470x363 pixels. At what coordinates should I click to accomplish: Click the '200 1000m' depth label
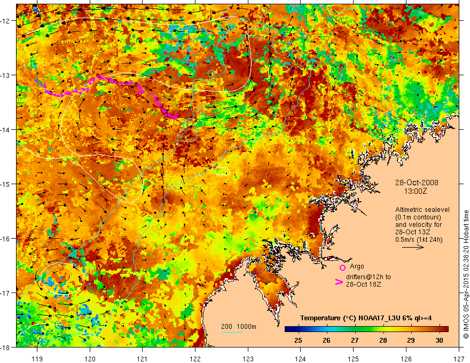click(x=239, y=327)
